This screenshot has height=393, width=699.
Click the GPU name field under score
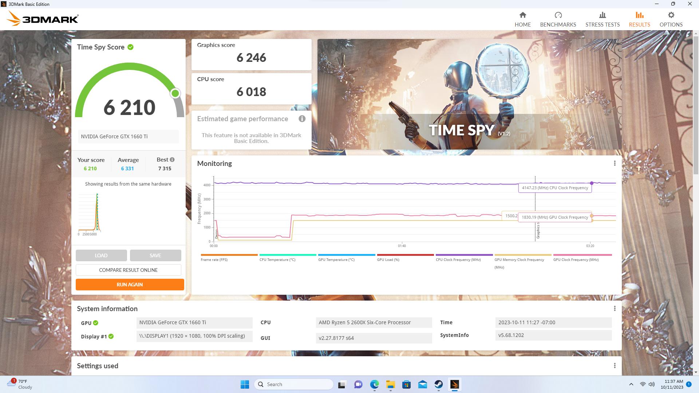(x=128, y=136)
